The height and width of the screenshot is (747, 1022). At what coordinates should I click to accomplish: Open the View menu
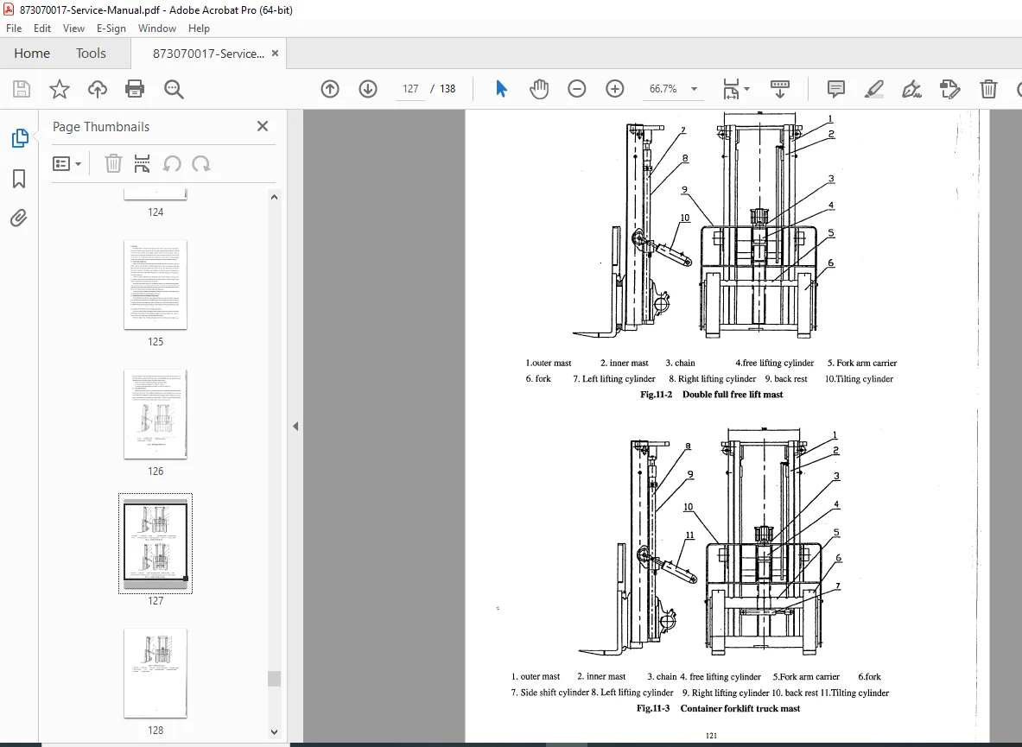[73, 28]
